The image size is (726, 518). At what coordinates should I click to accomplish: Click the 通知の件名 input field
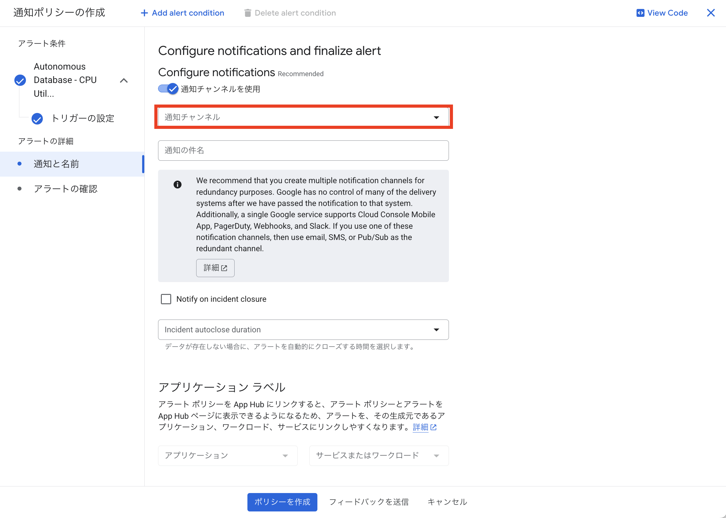pos(303,150)
